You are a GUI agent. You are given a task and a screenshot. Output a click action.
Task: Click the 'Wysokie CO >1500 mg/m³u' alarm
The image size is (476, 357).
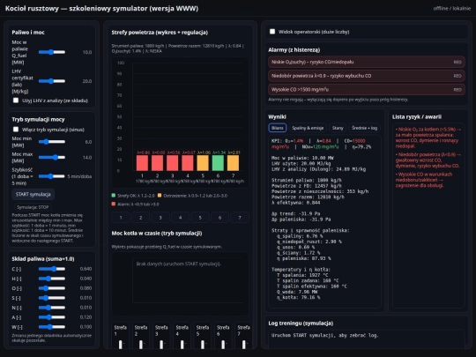point(367,90)
